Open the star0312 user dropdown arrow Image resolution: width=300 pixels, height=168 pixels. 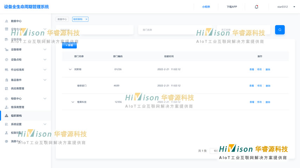tap(294, 7)
